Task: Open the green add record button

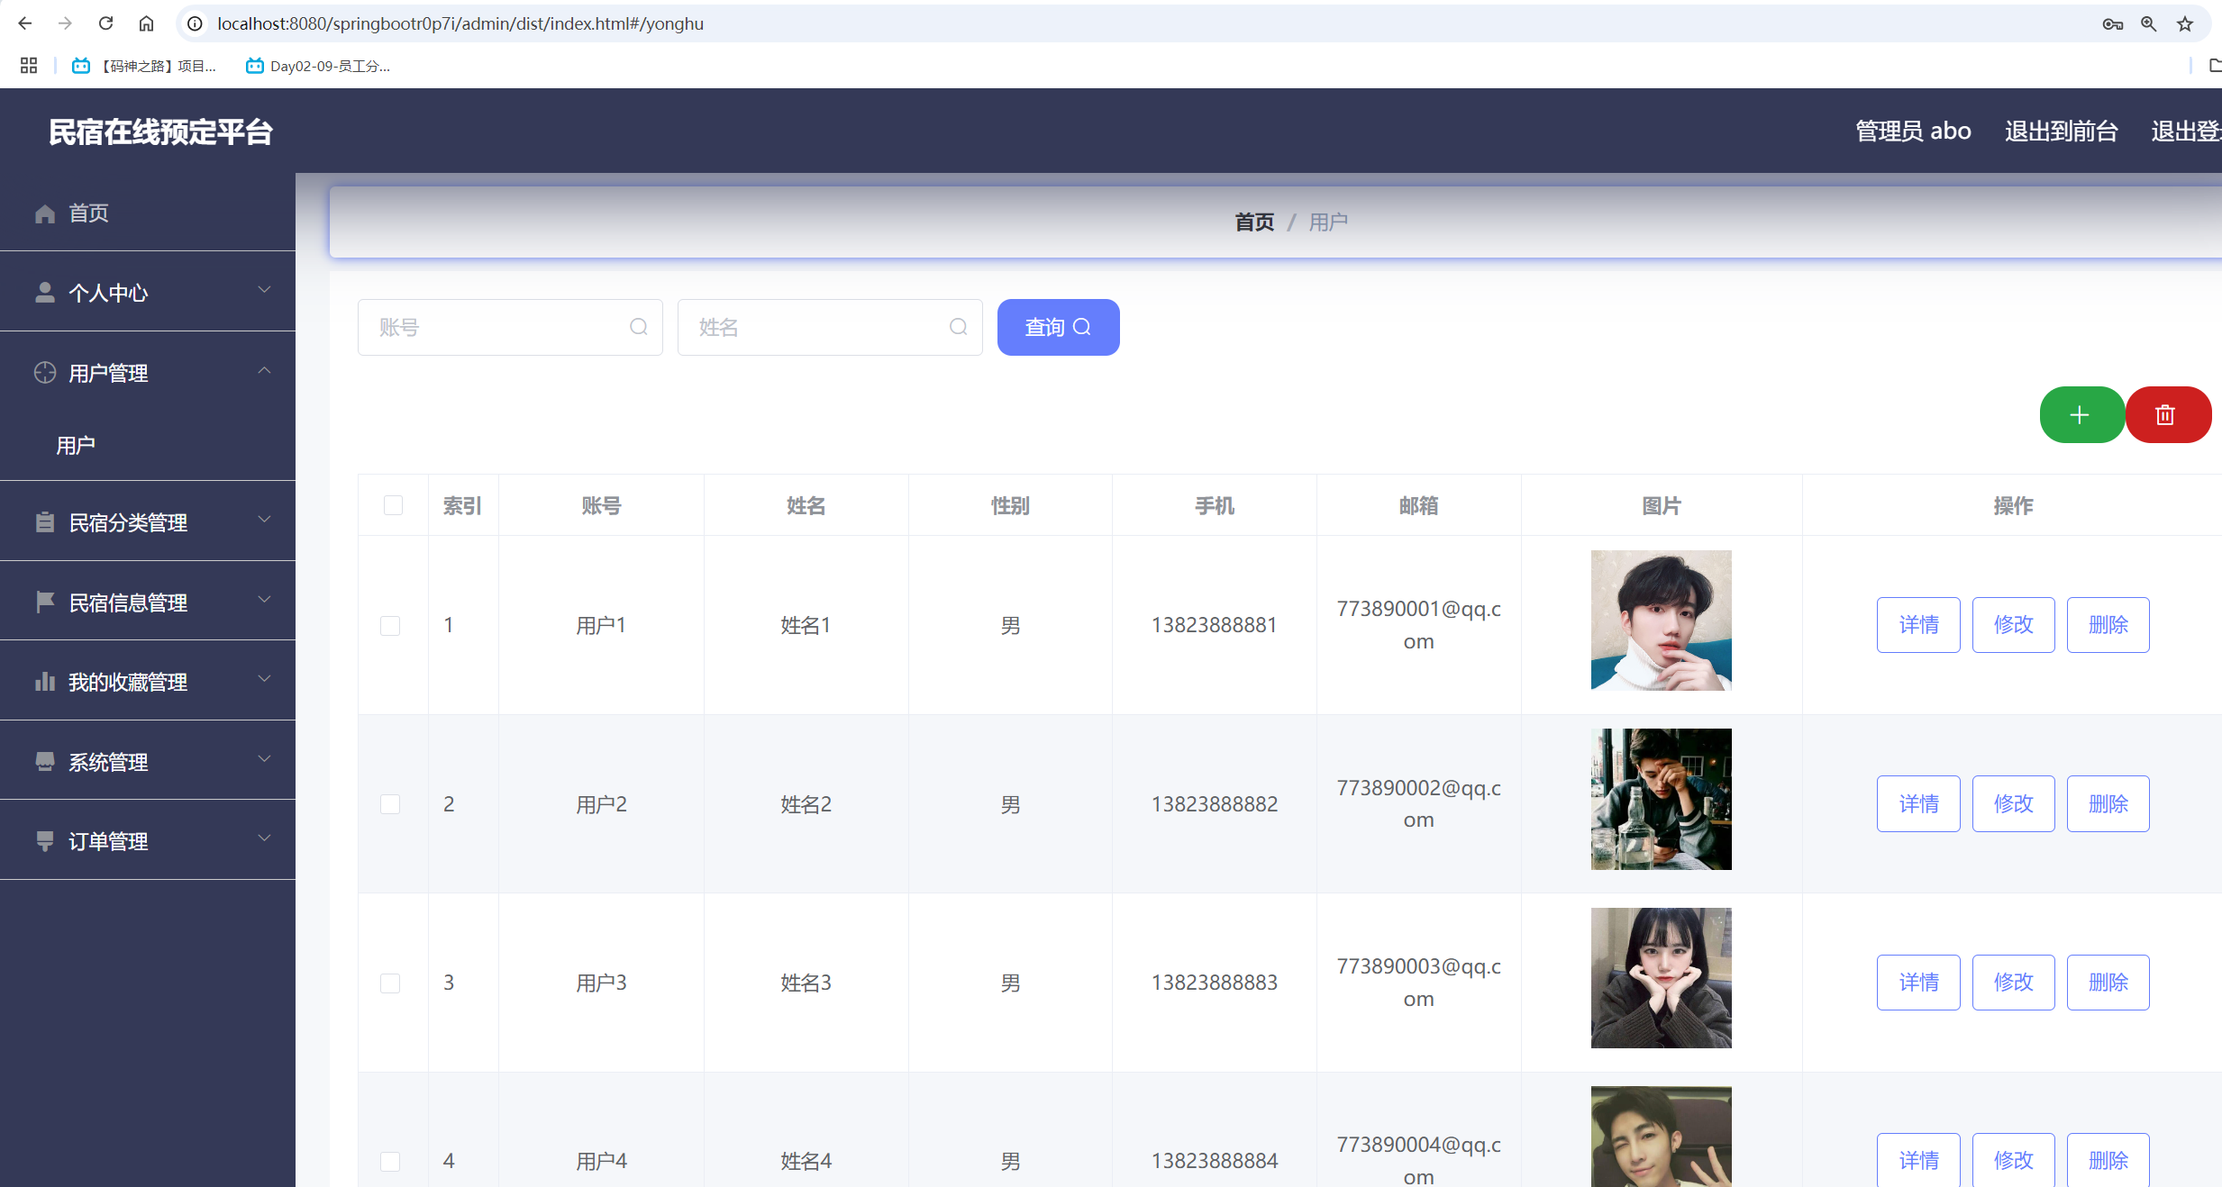Action: point(2081,414)
